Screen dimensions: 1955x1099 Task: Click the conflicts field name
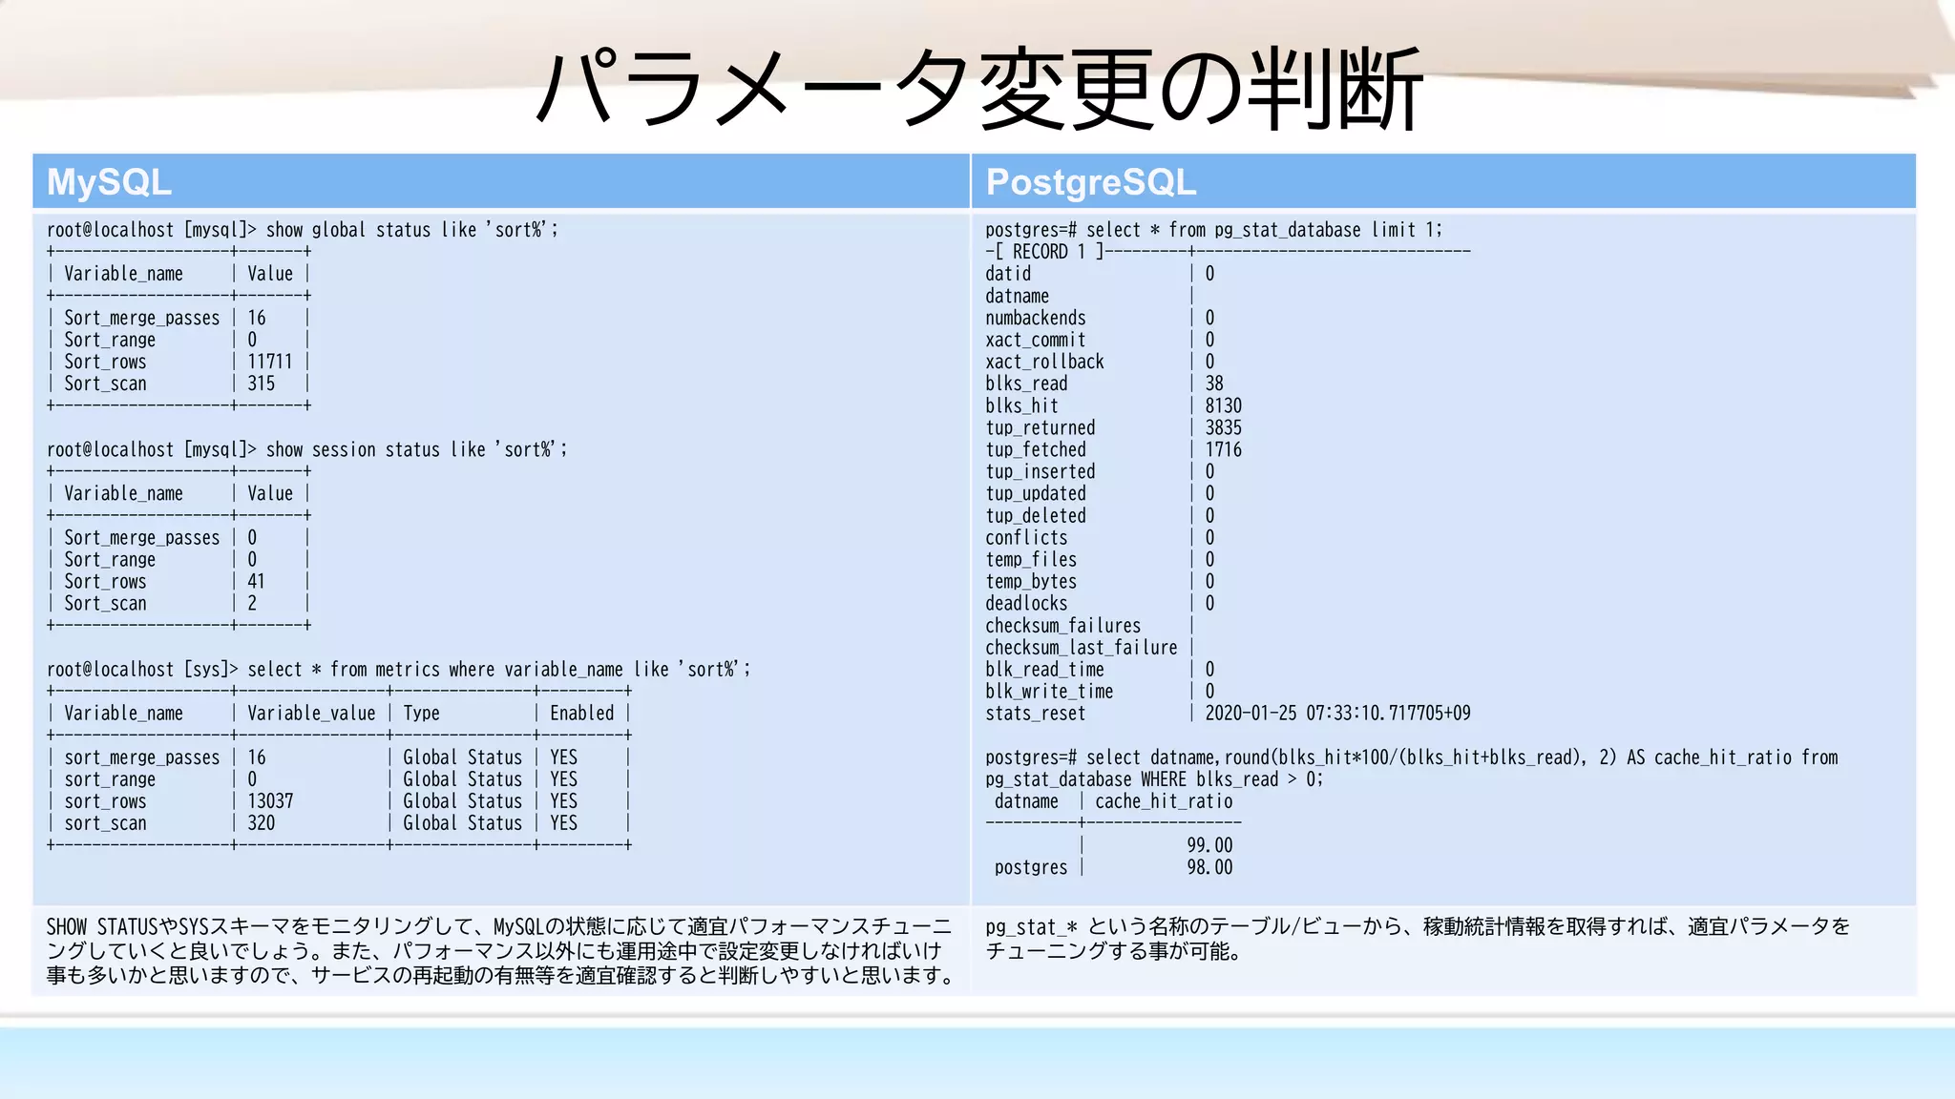(x=1026, y=538)
